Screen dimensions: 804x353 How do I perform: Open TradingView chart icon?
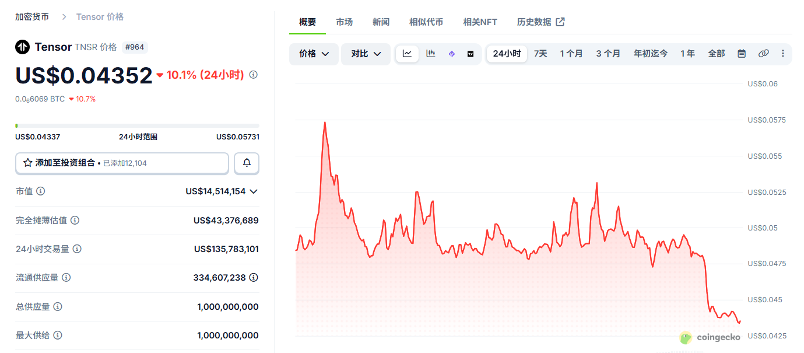click(x=471, y=54)
